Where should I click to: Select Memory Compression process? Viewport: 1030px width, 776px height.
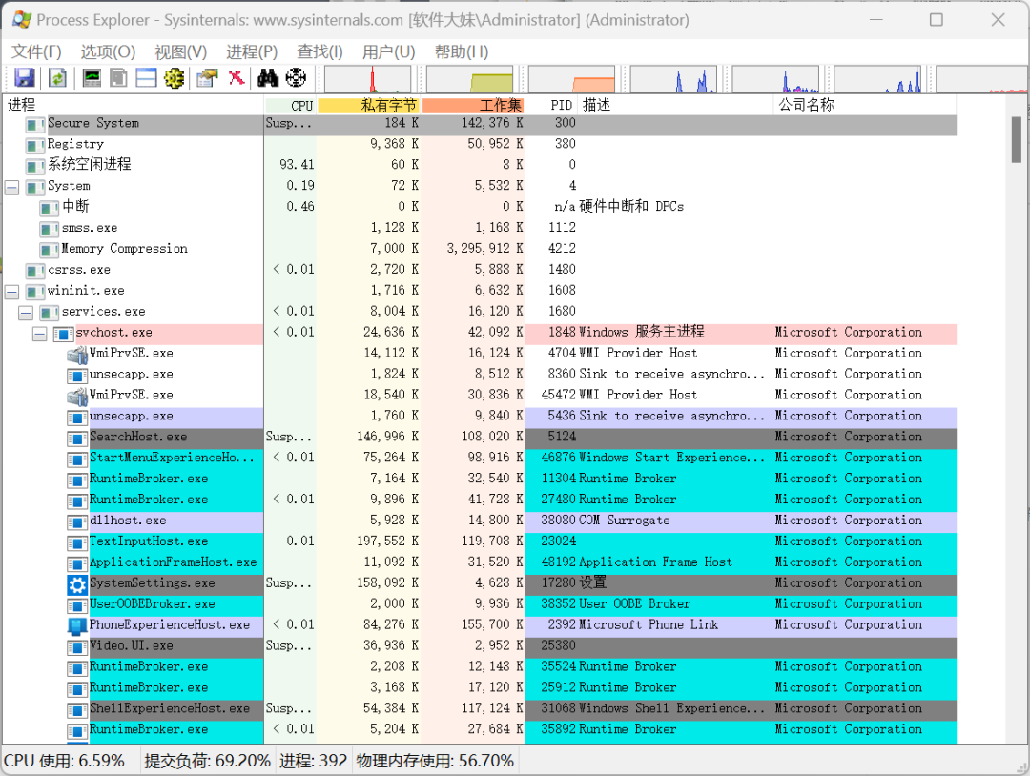(x=124, y=249)
